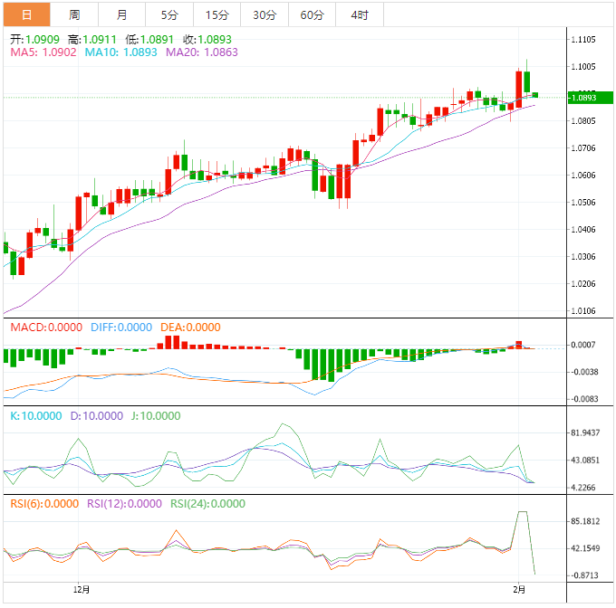Open the 月 monthly chart tab

[122, 14]
